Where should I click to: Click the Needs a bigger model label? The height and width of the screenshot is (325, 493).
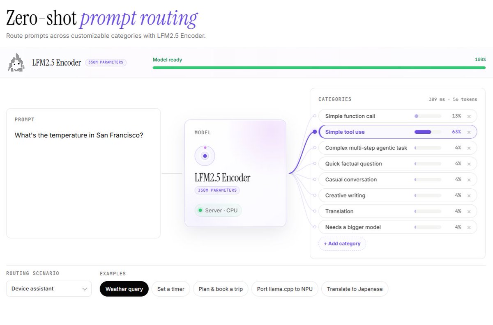point(353,227)
